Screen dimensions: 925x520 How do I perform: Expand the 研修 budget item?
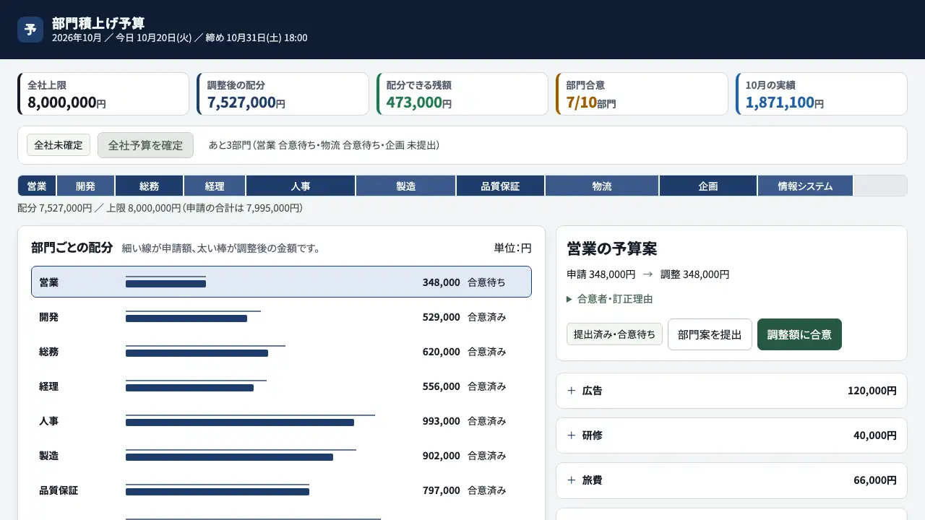[731, 435]
